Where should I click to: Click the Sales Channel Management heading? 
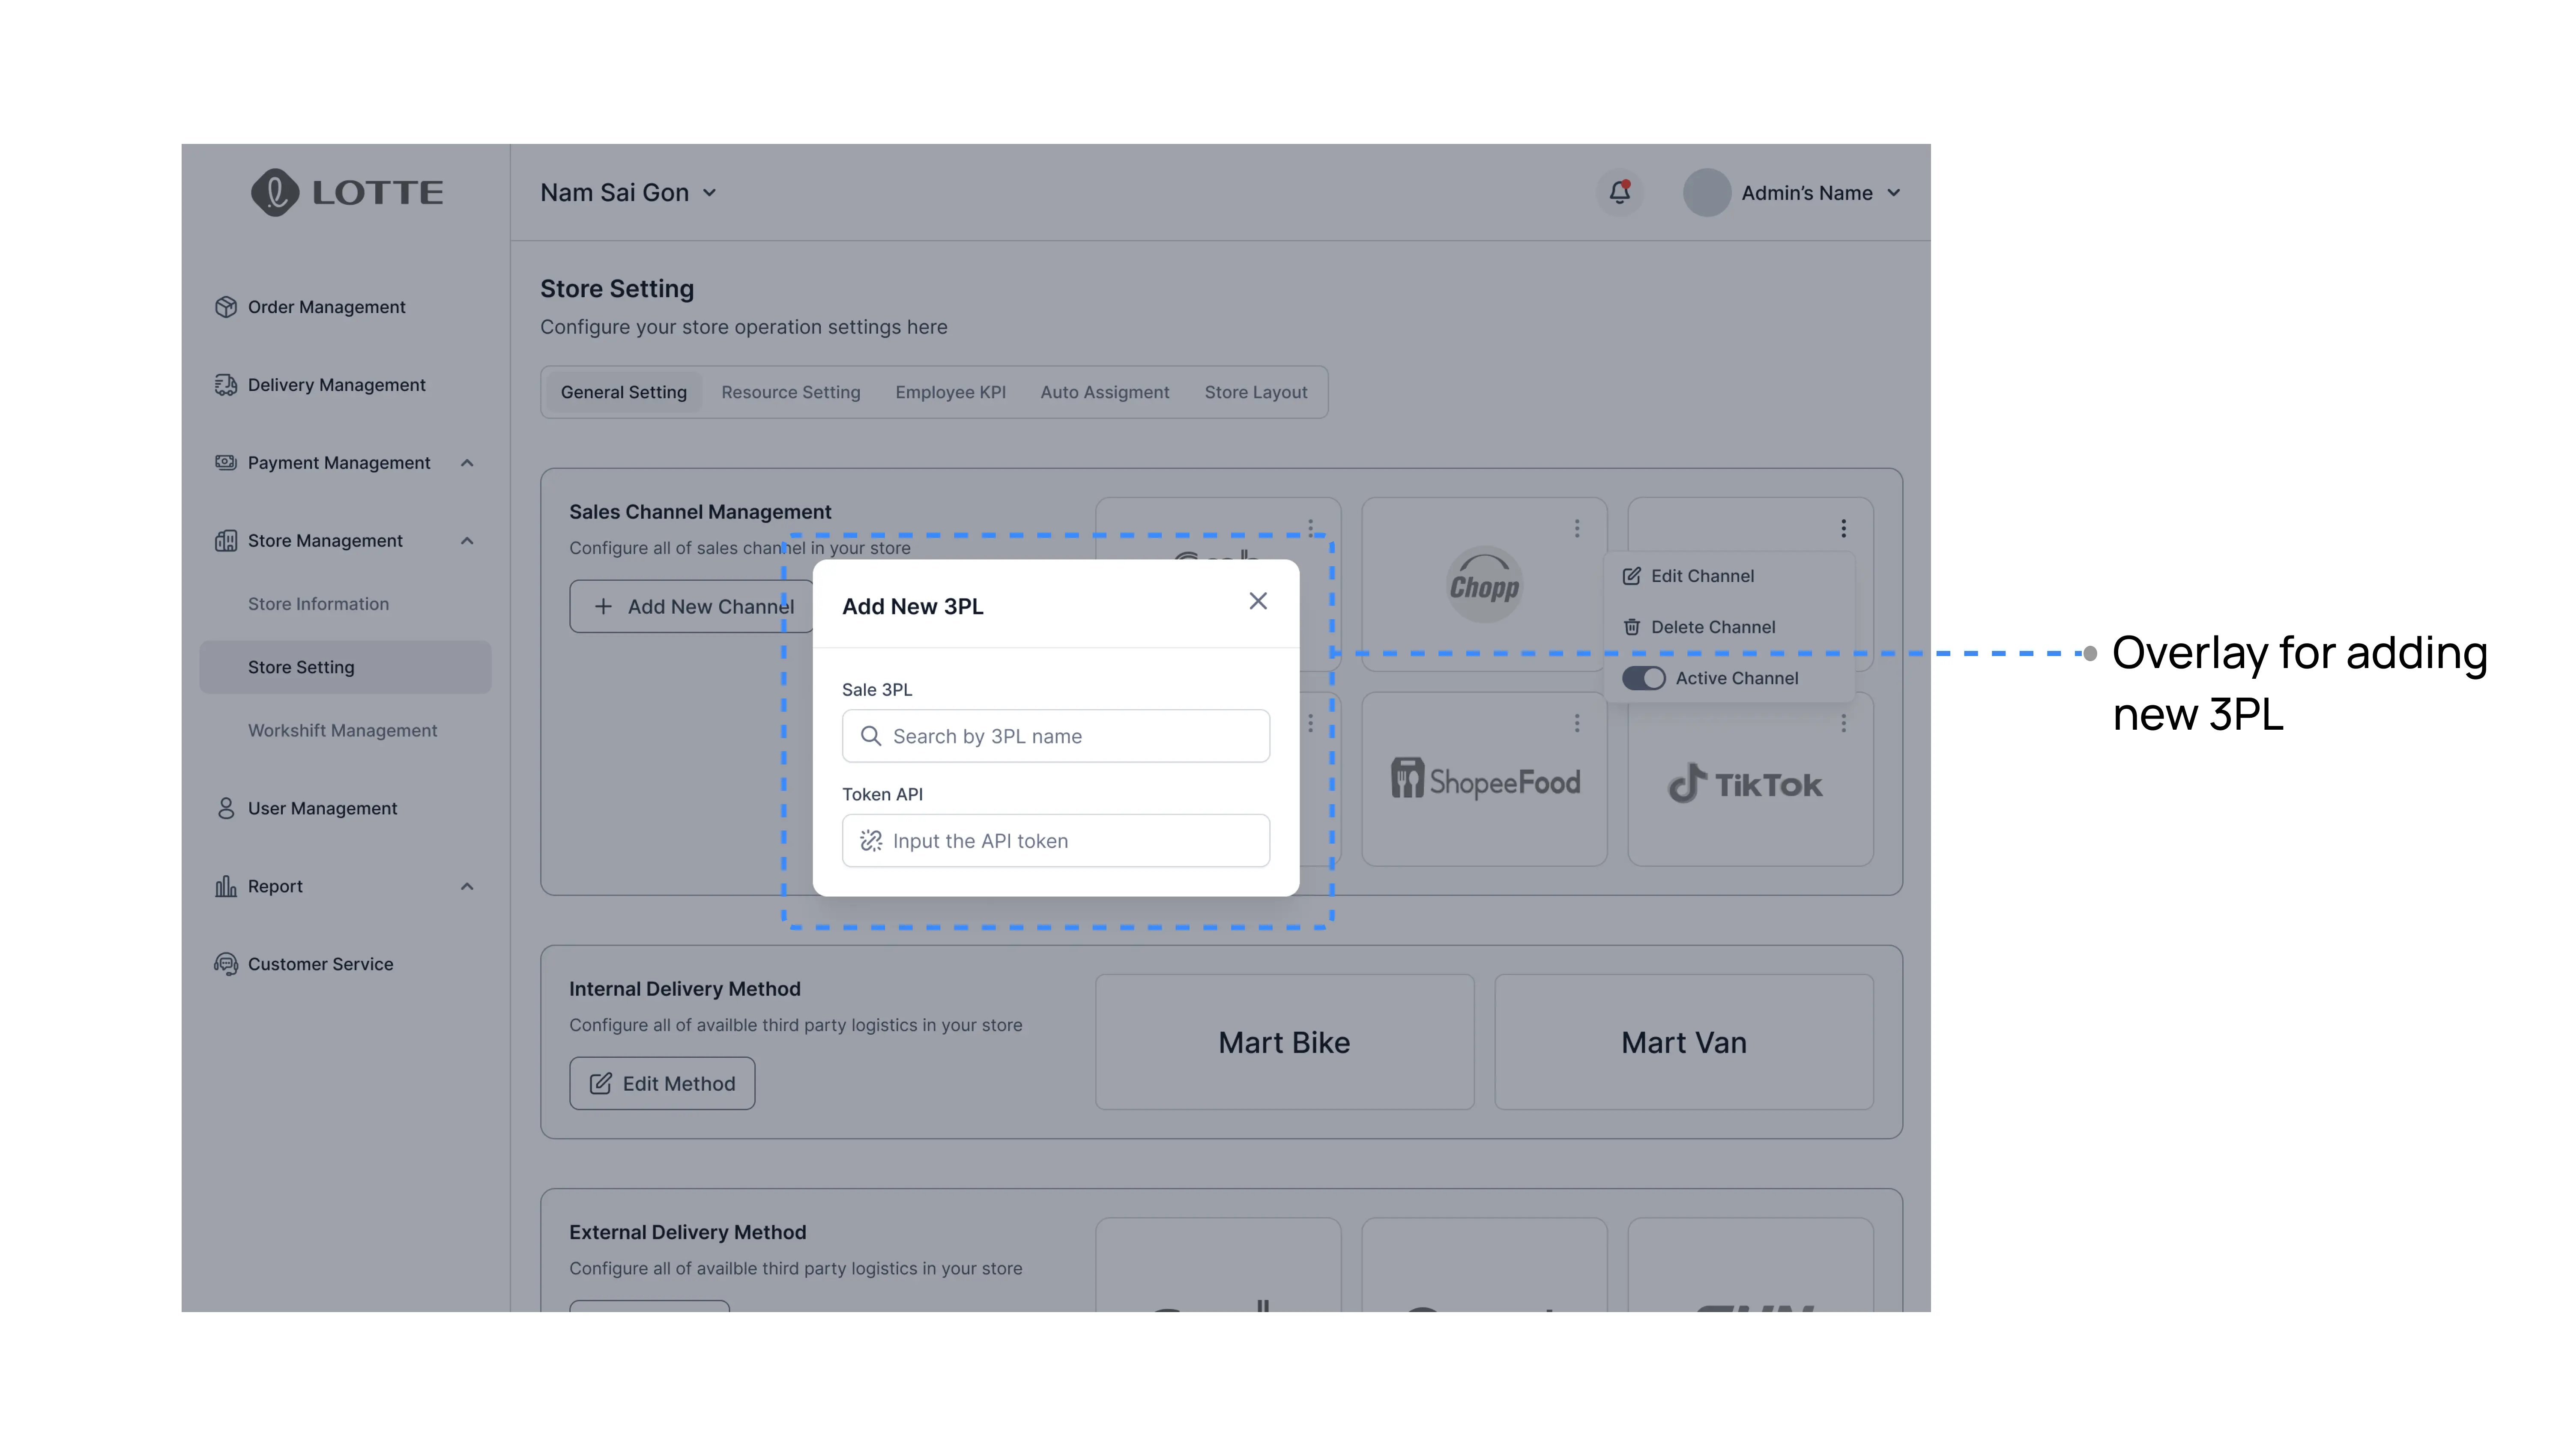click(700, 512)
